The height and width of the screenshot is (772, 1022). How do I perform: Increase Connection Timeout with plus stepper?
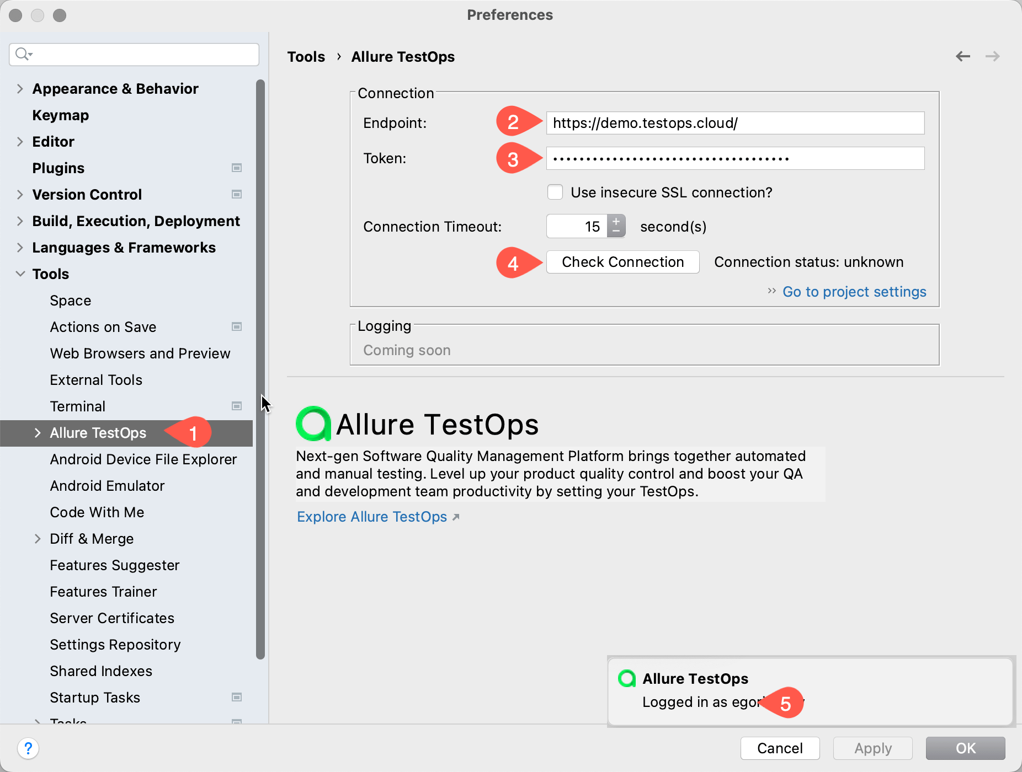616,221
